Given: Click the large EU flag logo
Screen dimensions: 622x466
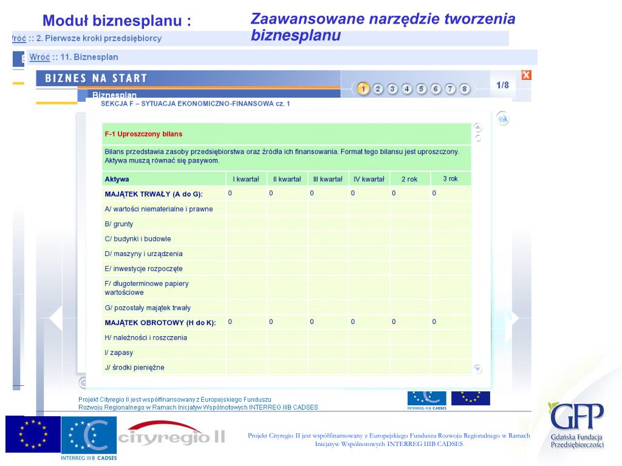Looking at the screenshot, I should tap(33, 434).
